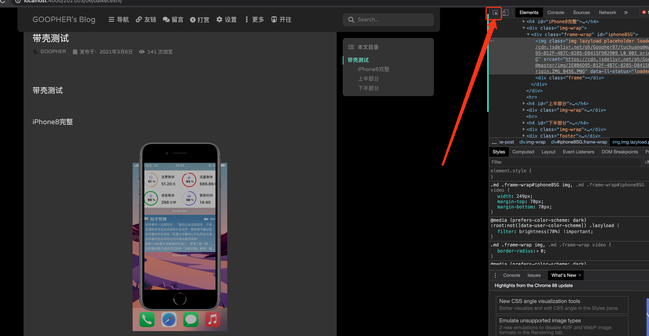Focus the blog Search field
This screenshot has height=336, width=649.
tap(388, 19)
